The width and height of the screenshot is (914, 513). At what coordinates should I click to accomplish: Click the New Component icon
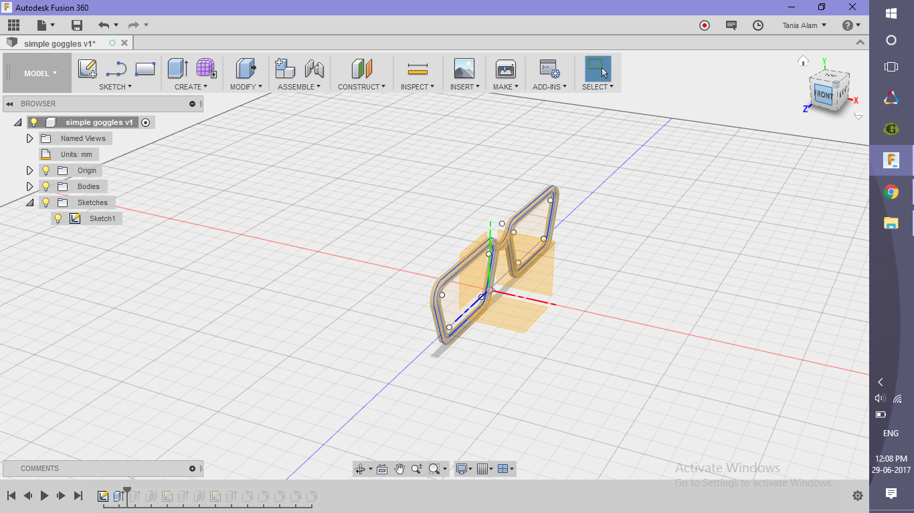coord(285,69)
